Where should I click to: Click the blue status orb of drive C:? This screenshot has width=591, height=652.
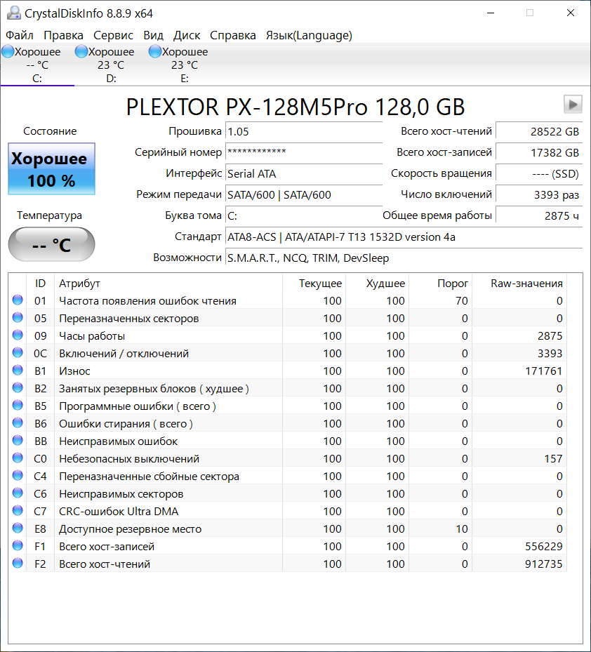point(8,51)
